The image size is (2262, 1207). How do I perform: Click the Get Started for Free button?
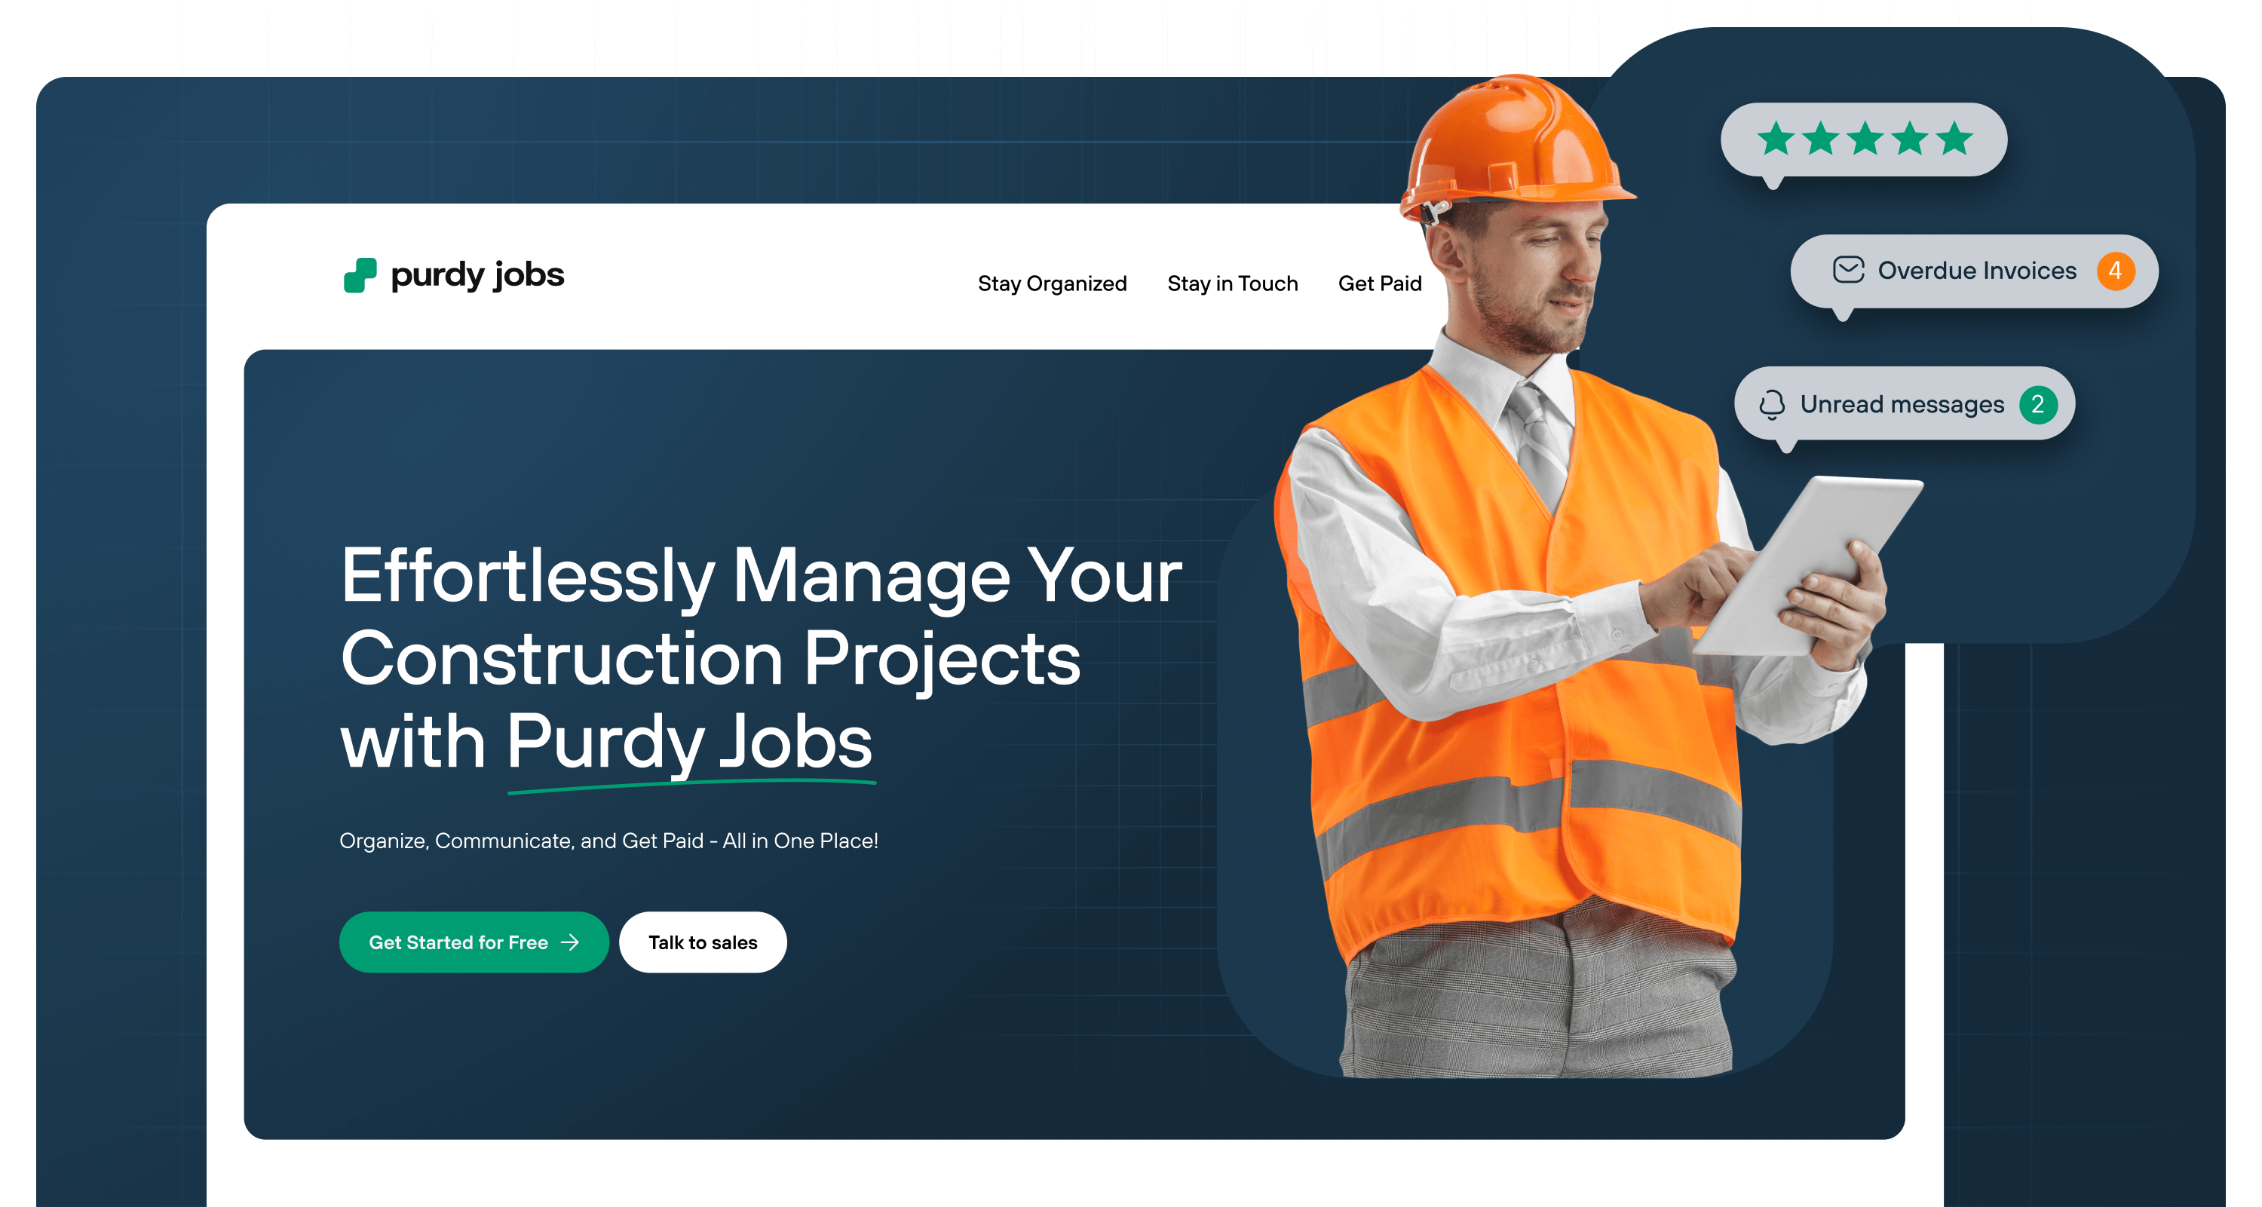[x=474, y=941]
